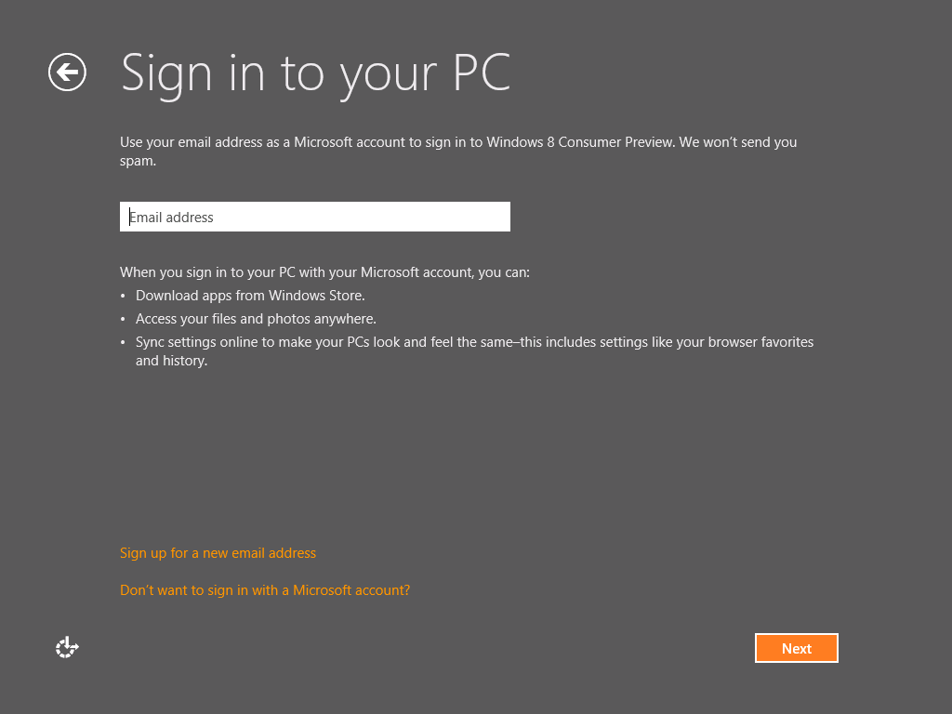Image resolution: width=952 pixels, height=714 pixels.
Task: Click the word spam. under the intro
Action: [x=138, y=161]
